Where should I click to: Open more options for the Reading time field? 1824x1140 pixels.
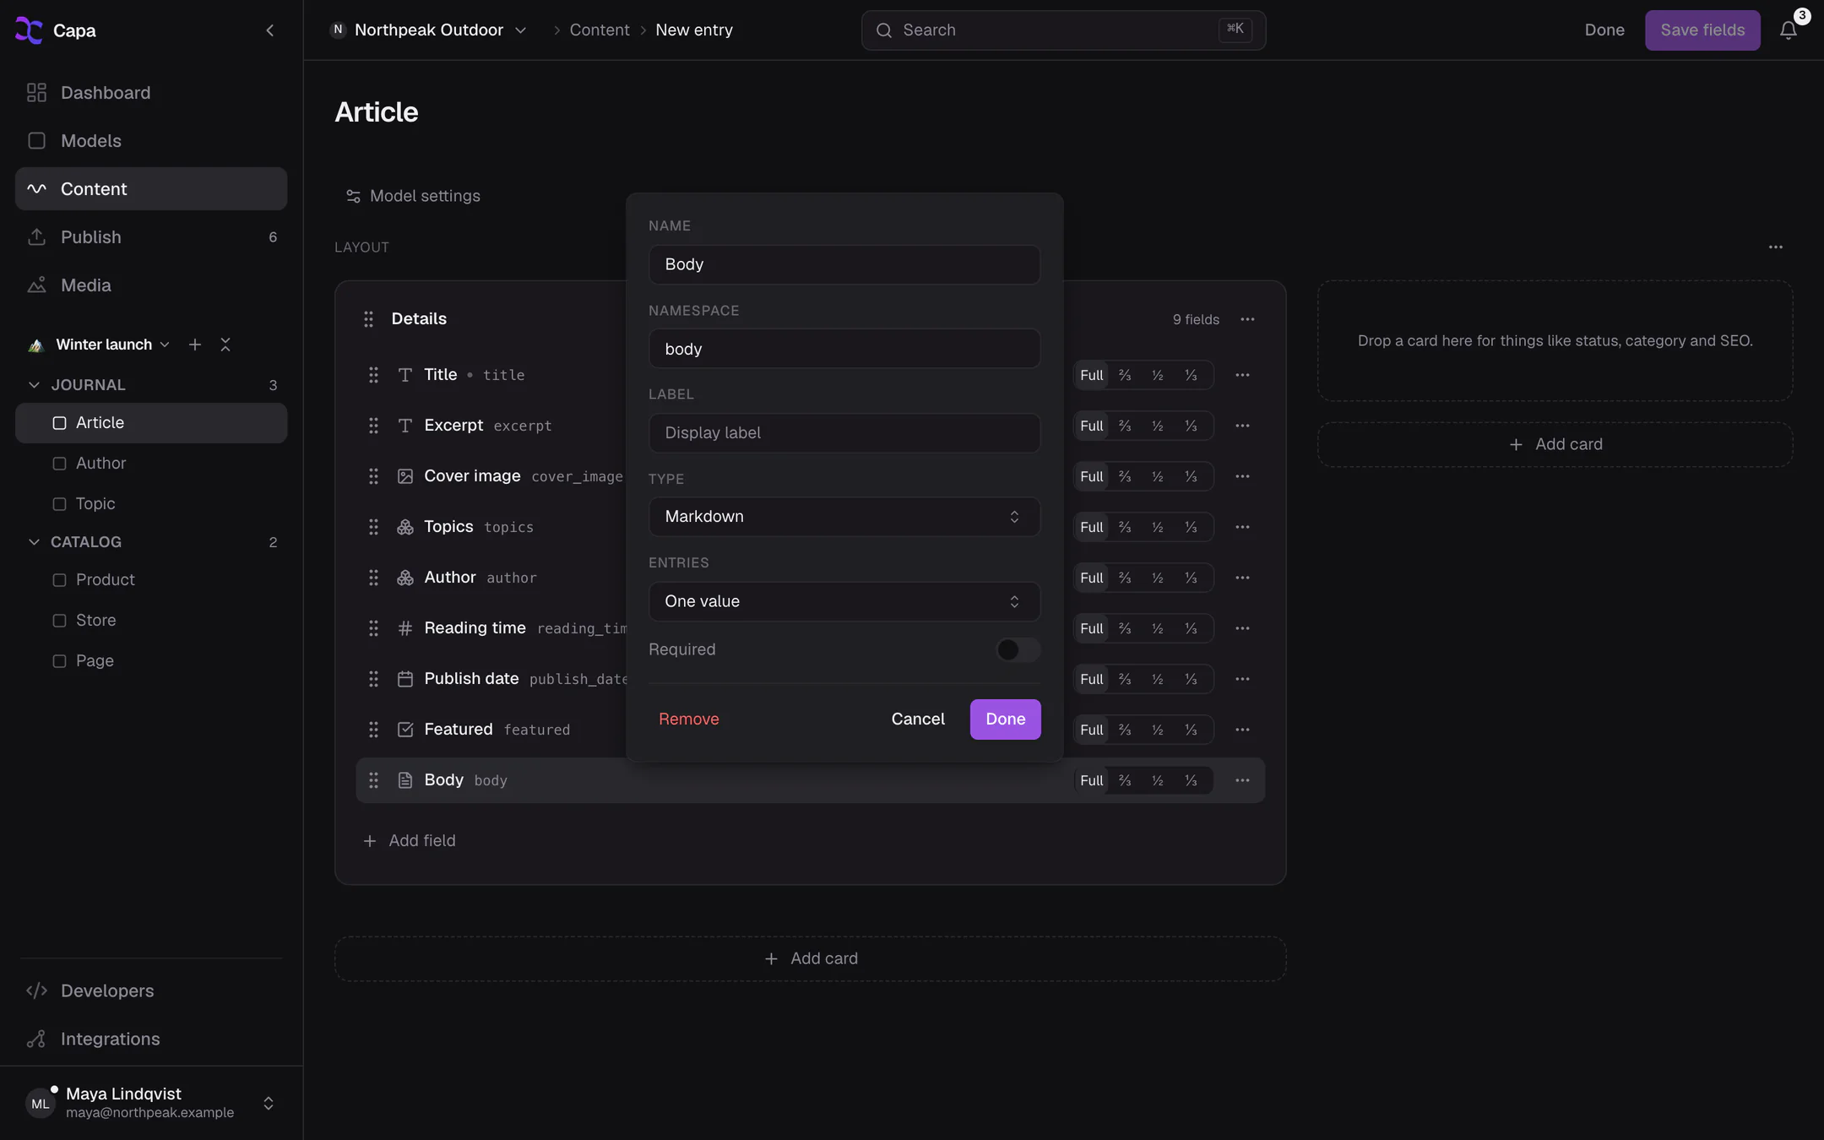pyautogui.click(x=1242, y=628)
